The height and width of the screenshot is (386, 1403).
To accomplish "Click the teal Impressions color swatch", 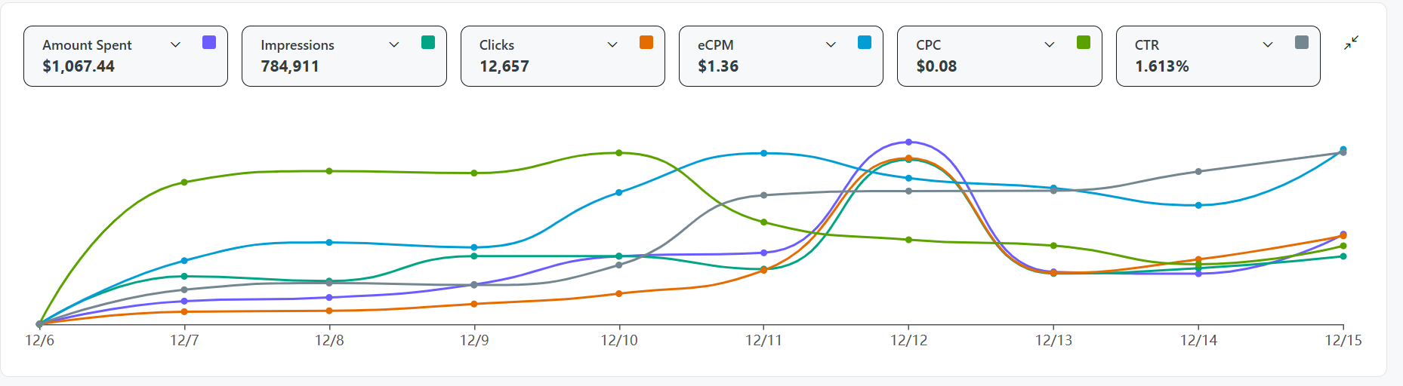I will click(x=428, y=42).
